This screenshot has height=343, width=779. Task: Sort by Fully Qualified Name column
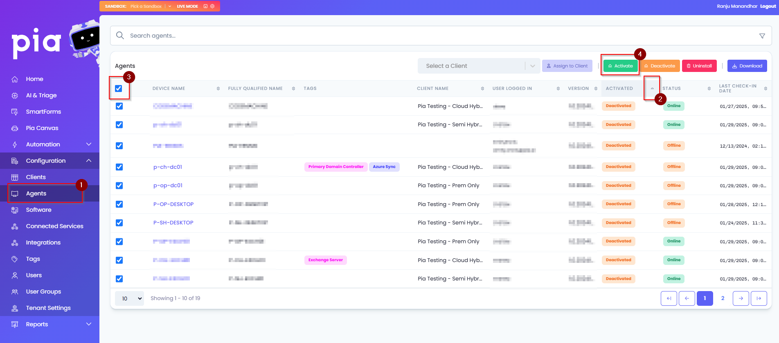point(293,89)
